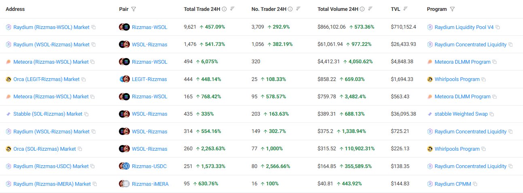The height and width of the screenshot is (193, 523).
Task: Copy the Orca (LEGIT-Rizzmas) Market address
Action: (84, 80)
